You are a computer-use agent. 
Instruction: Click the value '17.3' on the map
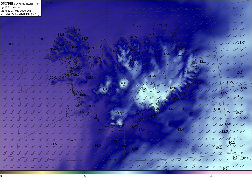coord(151,34)
